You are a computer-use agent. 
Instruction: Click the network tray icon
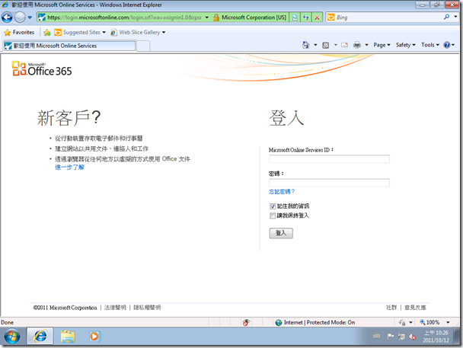401,336
